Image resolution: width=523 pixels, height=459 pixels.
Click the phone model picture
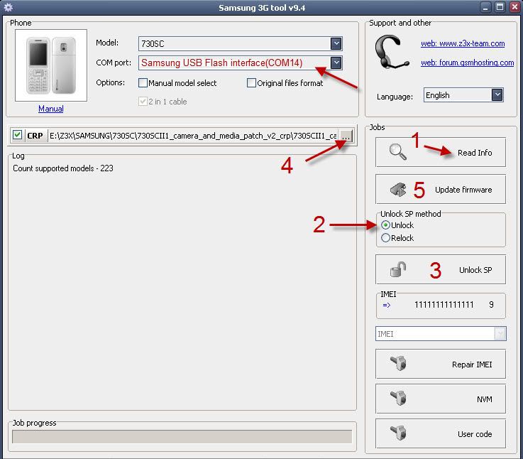point(51,65)
